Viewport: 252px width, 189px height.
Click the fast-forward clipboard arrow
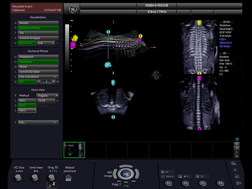click(237, 156)
